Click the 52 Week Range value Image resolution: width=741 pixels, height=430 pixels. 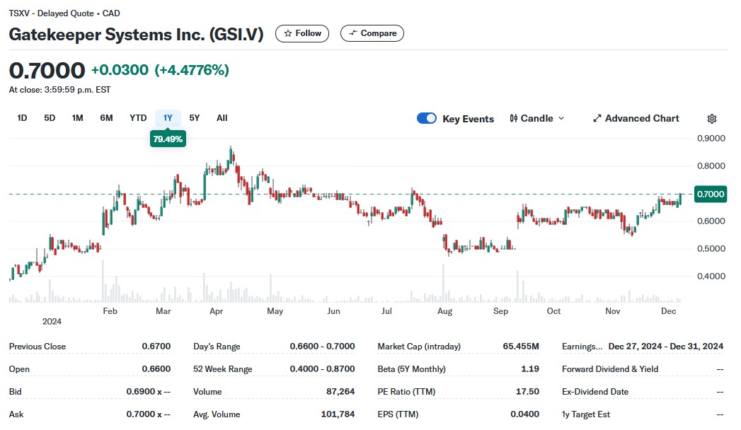[322, 369]
